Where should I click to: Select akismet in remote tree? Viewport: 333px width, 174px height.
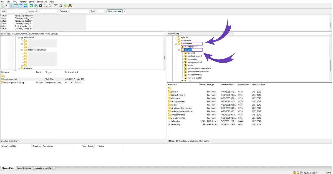coord(191,53)
